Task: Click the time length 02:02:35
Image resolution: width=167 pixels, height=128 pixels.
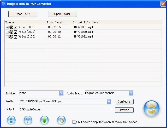Action: [54, 27]
